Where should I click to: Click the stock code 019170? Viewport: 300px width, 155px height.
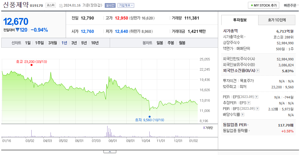(37, 6)
